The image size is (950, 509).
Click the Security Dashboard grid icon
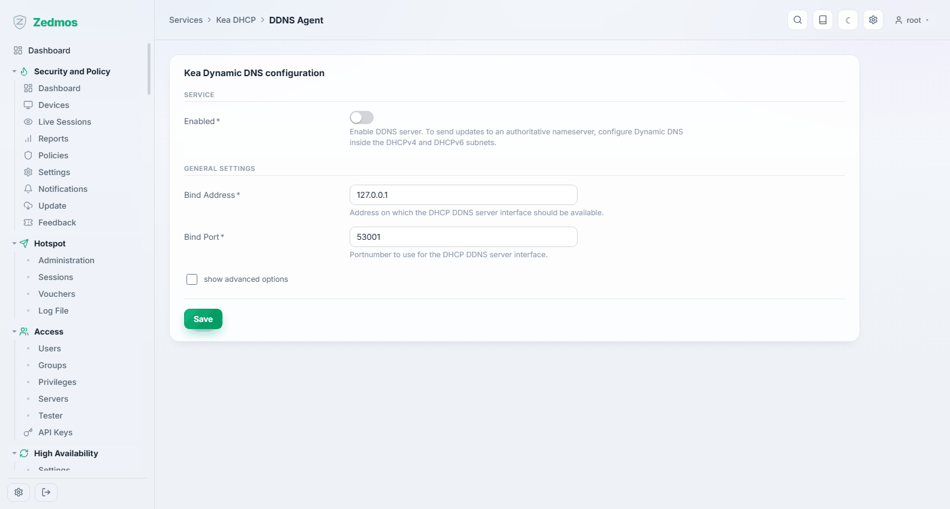tap(28, 88)
